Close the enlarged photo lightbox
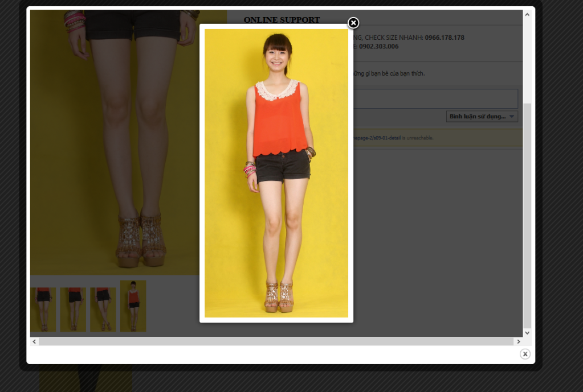 (353, 23)
